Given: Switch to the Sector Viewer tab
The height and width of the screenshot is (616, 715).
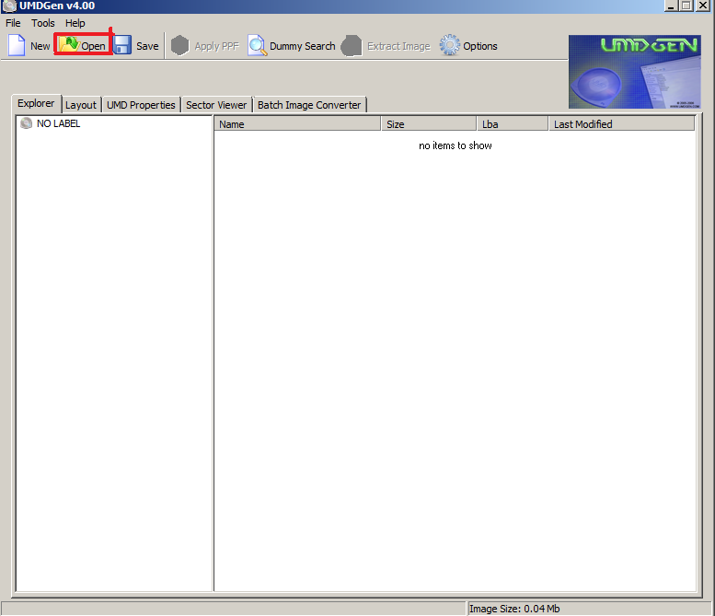Looking at the screenshot, I should coord(216,105).
